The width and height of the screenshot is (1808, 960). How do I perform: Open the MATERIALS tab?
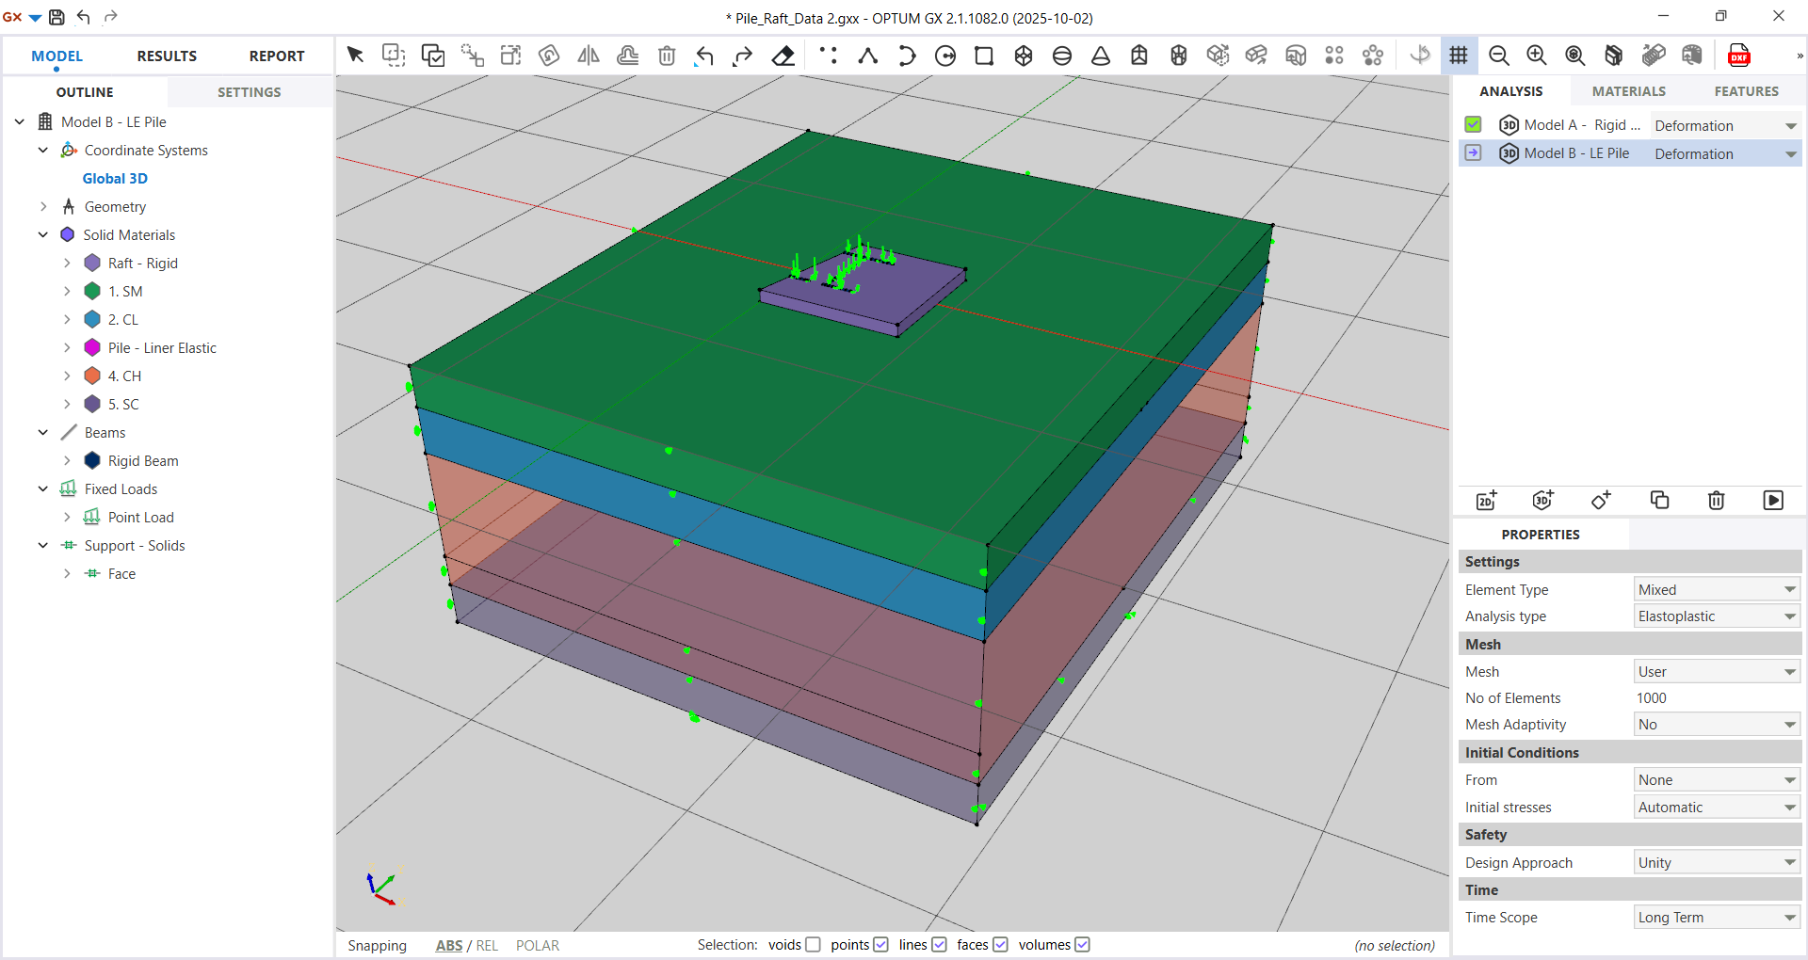(x=1628, y=91)
